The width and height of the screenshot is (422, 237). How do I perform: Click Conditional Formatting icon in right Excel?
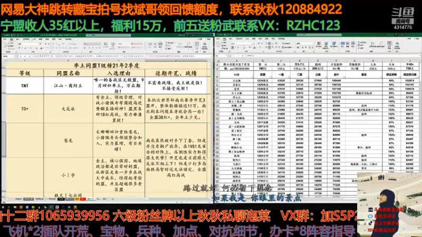point(319,44)
